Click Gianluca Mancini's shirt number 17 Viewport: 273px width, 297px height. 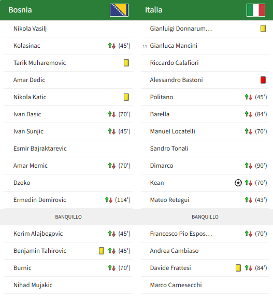pos(145,47)
